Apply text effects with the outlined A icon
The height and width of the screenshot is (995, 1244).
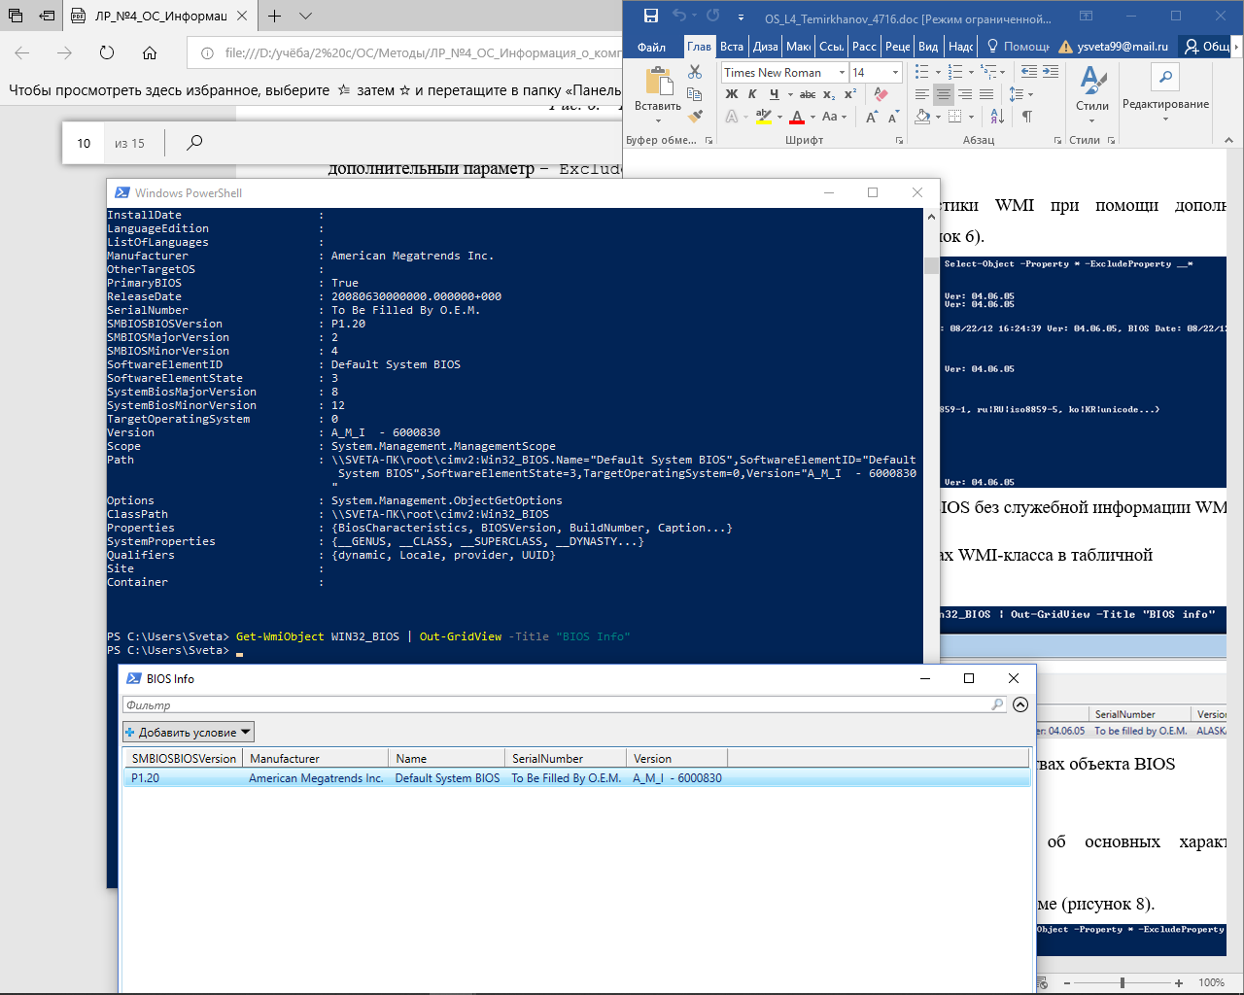point(732,117)
